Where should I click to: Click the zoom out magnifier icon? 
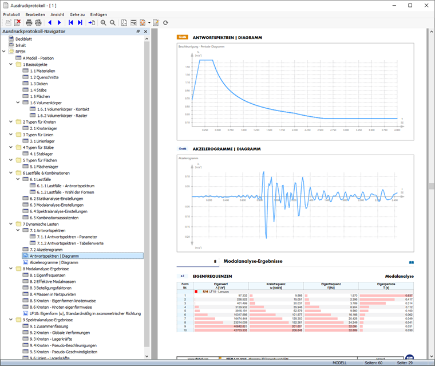tap(113, 22)
